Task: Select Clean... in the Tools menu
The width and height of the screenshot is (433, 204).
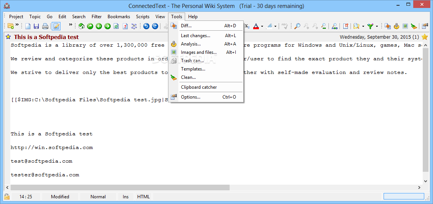Action: [206, 77]
